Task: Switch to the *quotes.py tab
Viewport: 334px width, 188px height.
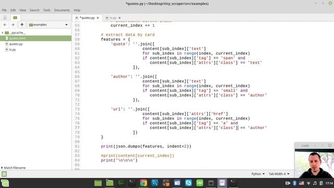Action: click(x=87, y=18)
